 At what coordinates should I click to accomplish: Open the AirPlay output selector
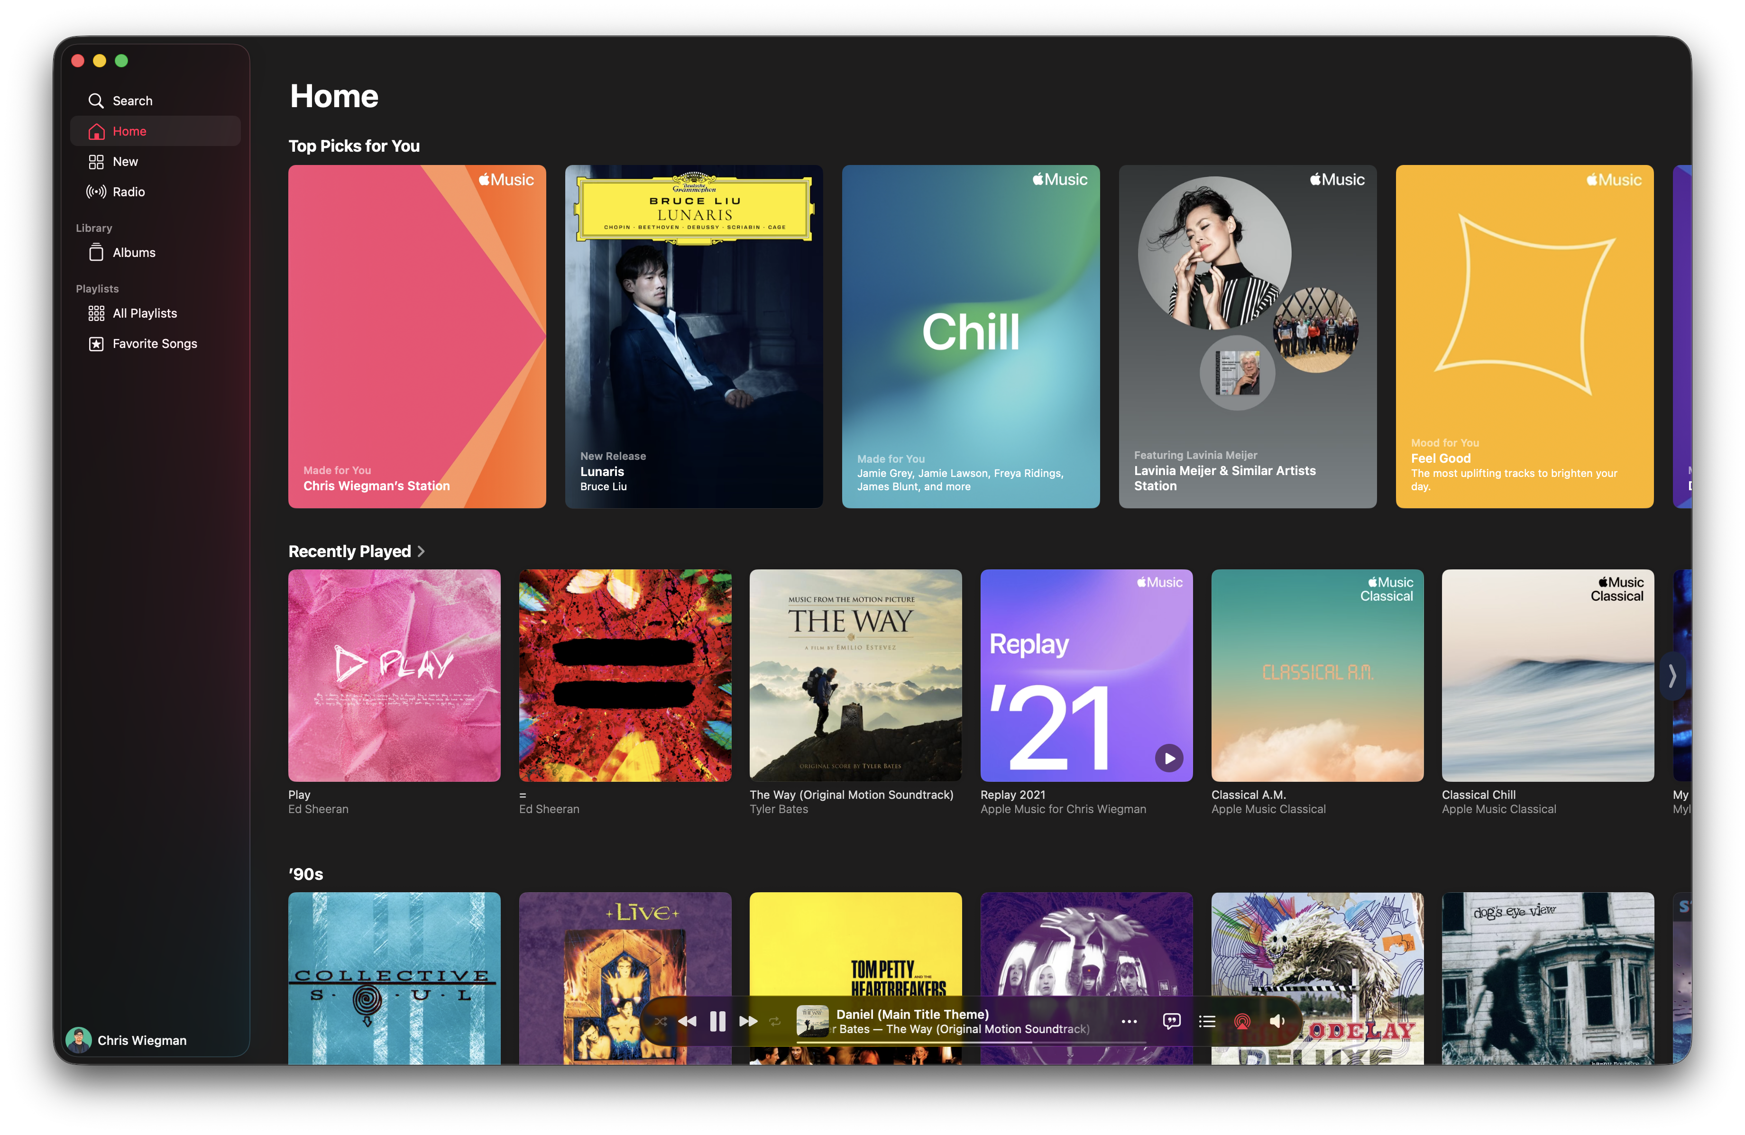1242,1021
